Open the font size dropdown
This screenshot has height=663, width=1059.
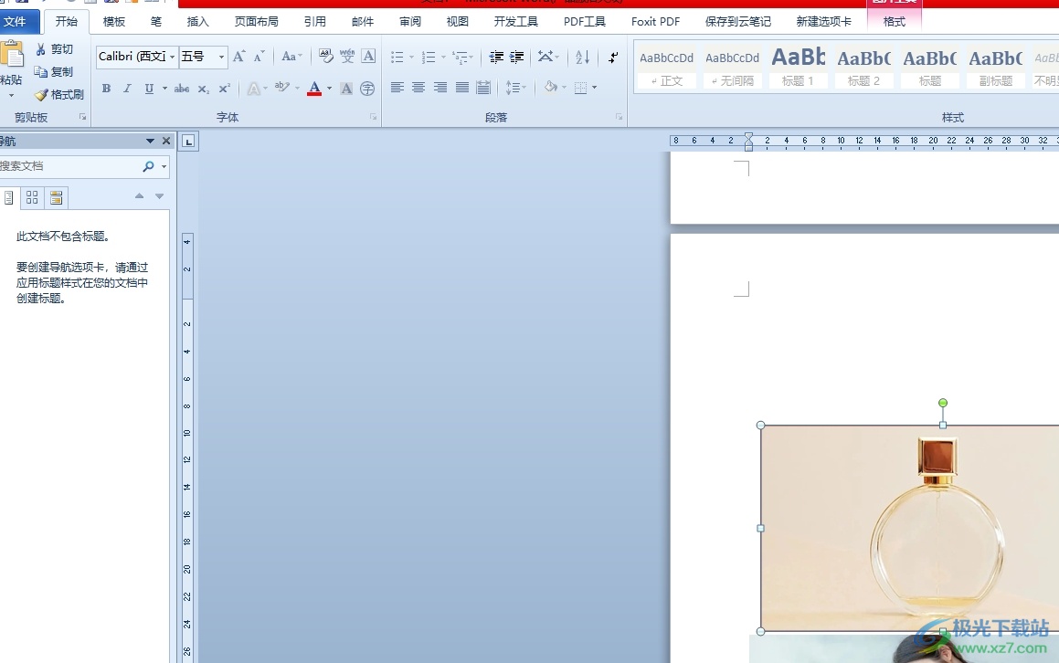click(221, 57)
